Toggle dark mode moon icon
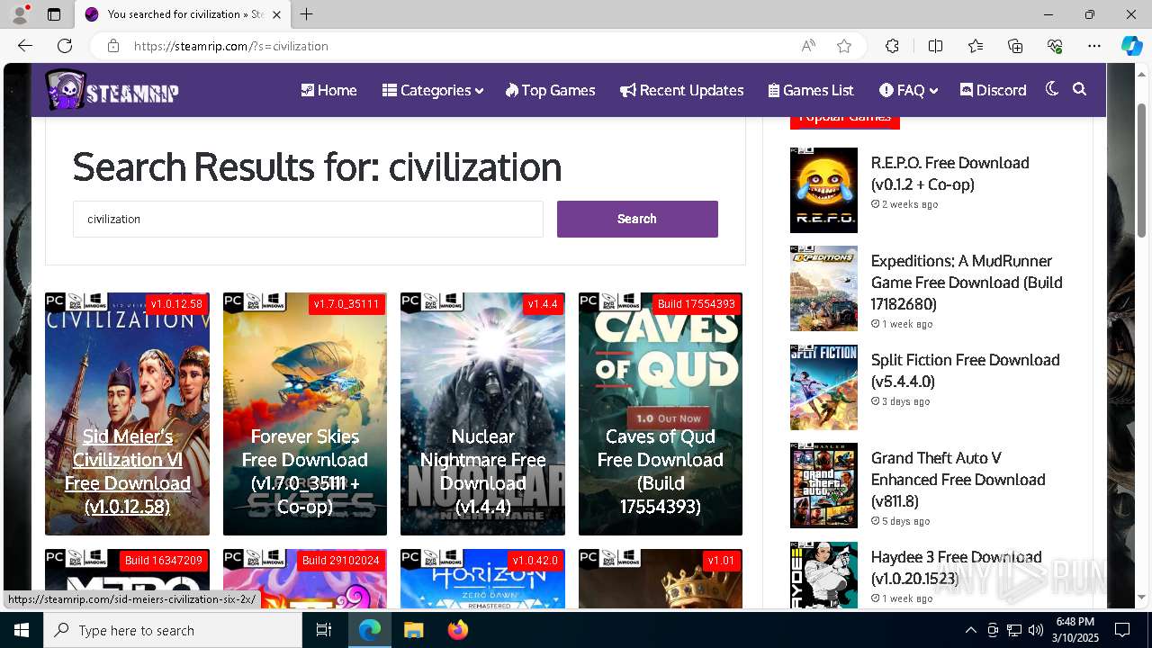Screen dimensions: 1152x648 (x=1052, y=89)
